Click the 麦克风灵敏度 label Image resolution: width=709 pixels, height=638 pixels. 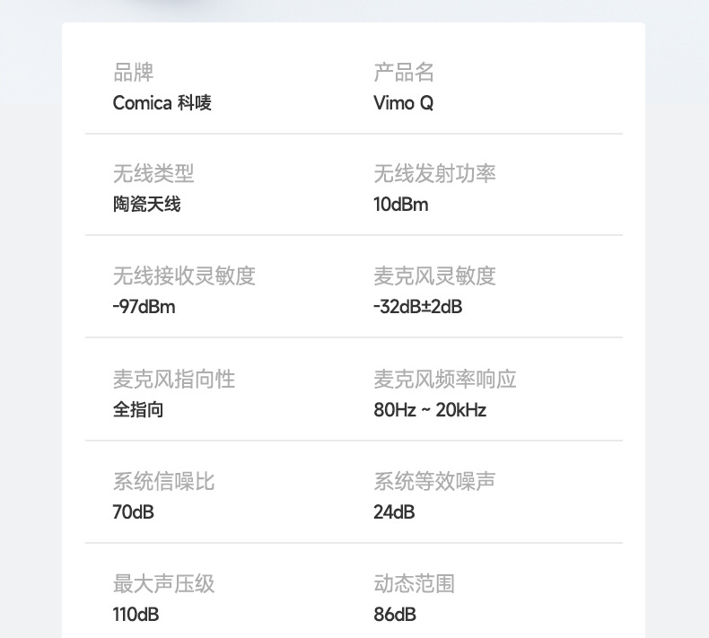(434, 276)
